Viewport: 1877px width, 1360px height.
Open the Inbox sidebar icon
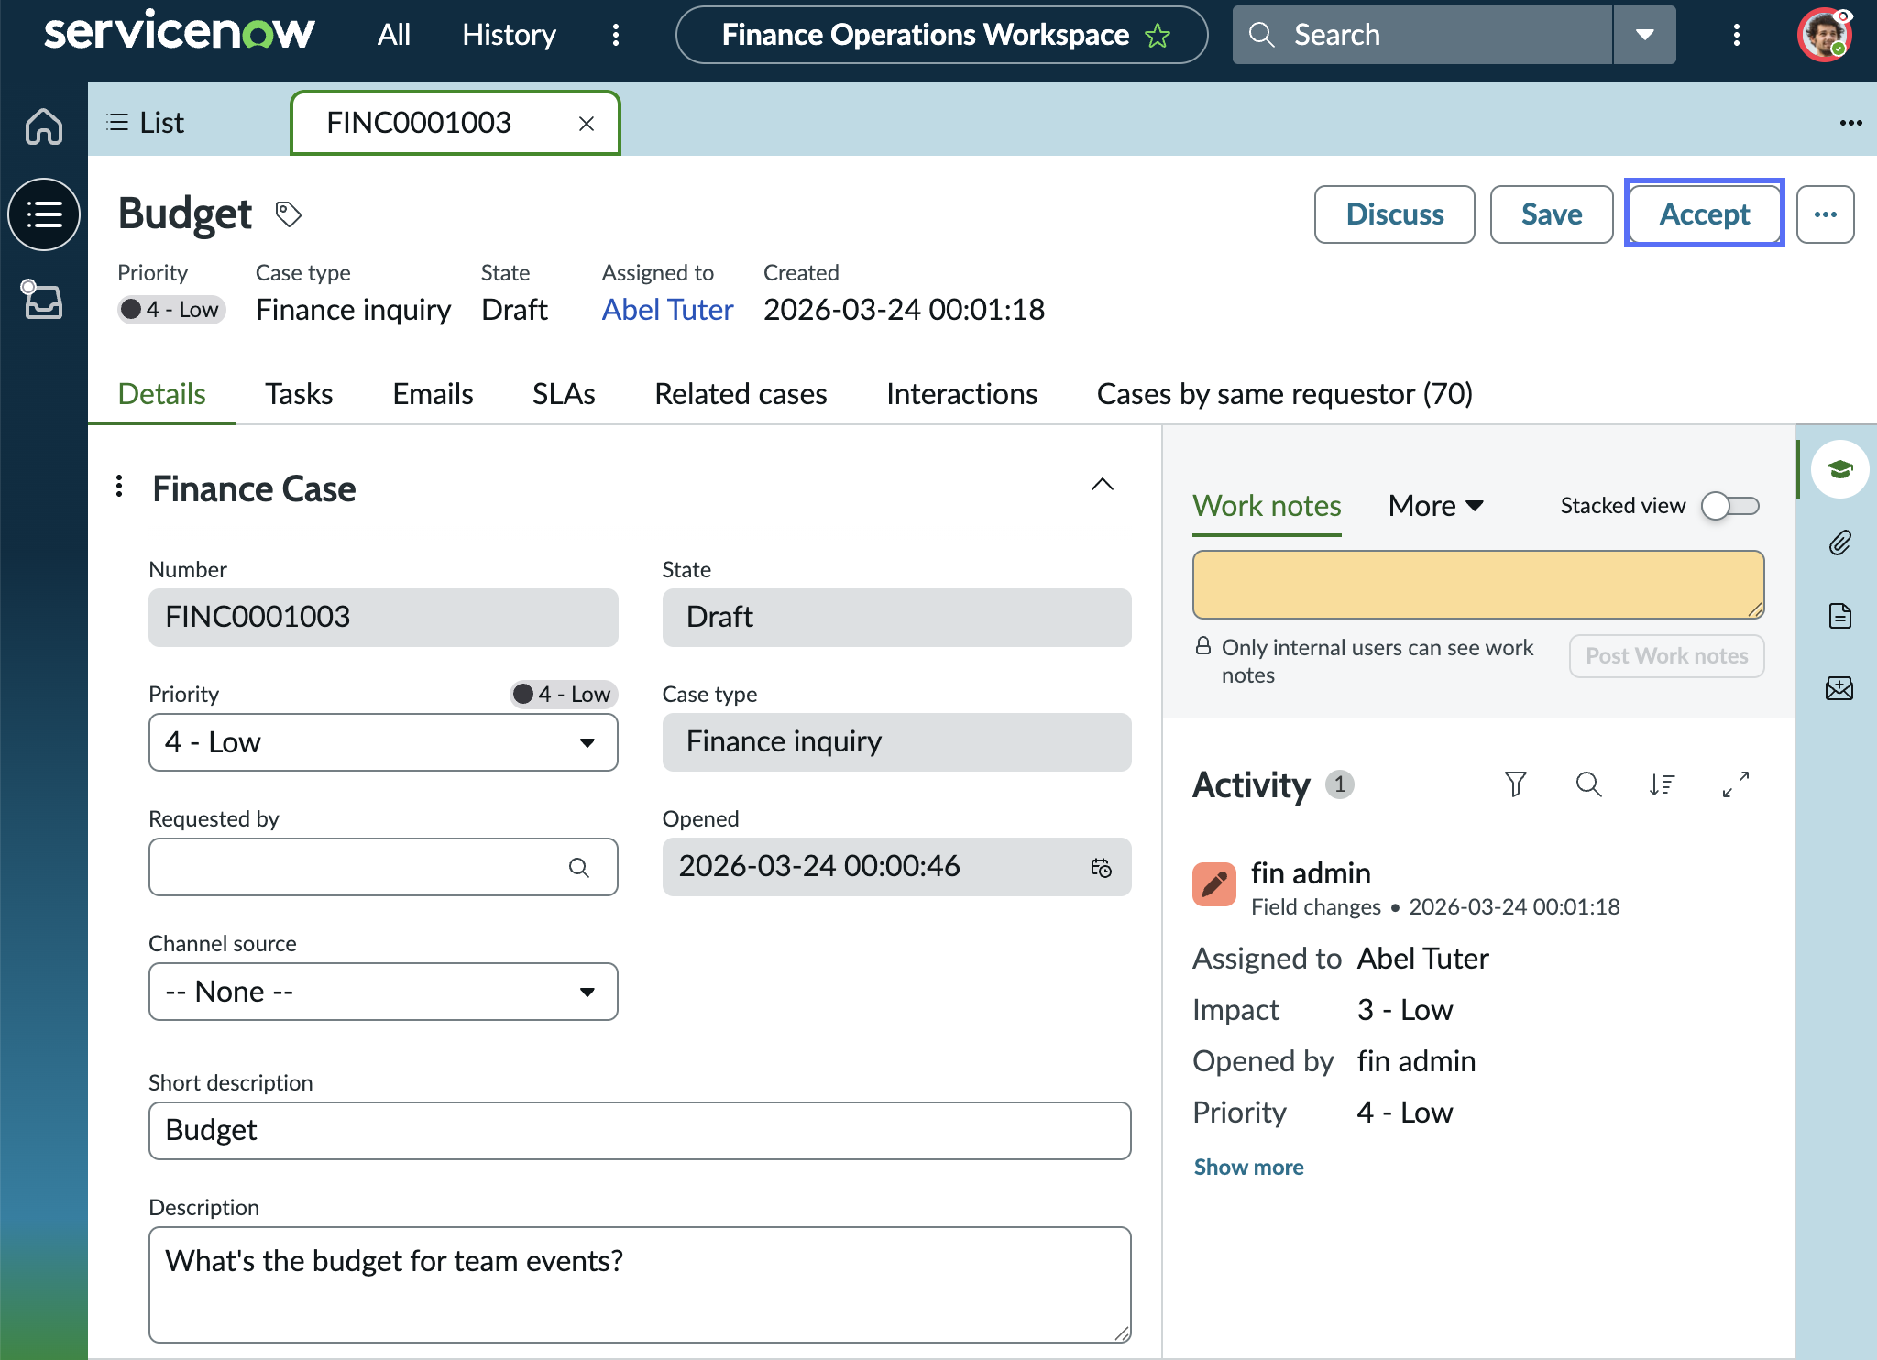point(42,300)
